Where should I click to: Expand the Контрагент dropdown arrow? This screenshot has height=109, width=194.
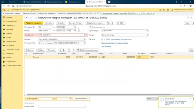82,35
